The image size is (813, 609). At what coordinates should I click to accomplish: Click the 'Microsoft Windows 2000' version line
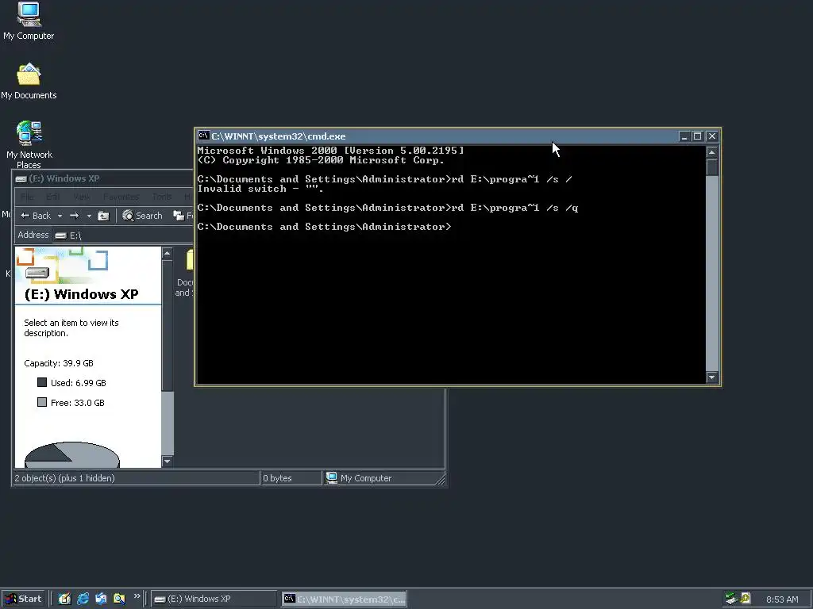tap(330, 151)
